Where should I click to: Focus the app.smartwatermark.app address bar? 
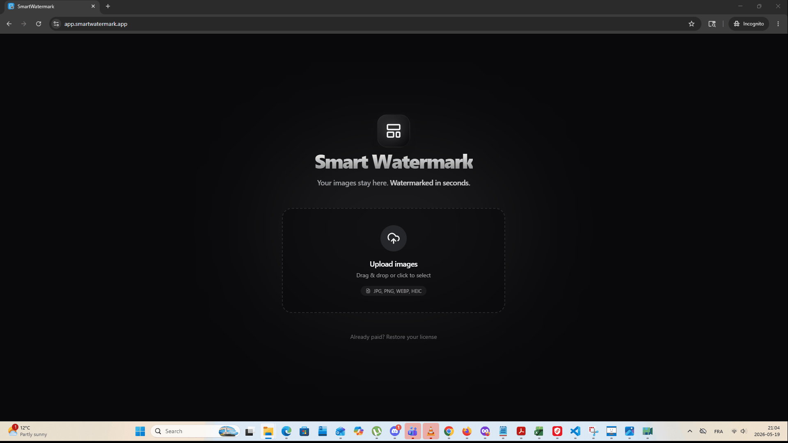click(369, 24)
